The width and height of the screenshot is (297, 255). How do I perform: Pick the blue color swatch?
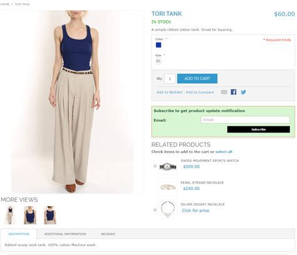point(159,45)
